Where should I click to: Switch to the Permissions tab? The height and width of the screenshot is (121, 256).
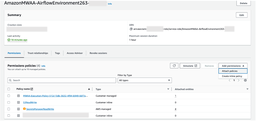[14, 53]
